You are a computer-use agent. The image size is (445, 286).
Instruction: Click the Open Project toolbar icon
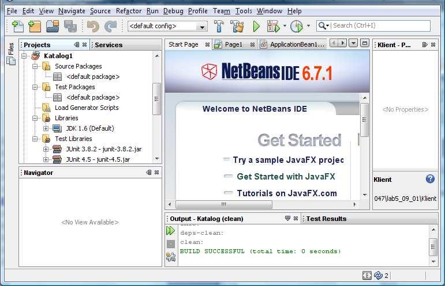pyautogui.click(x=53, y=26)
